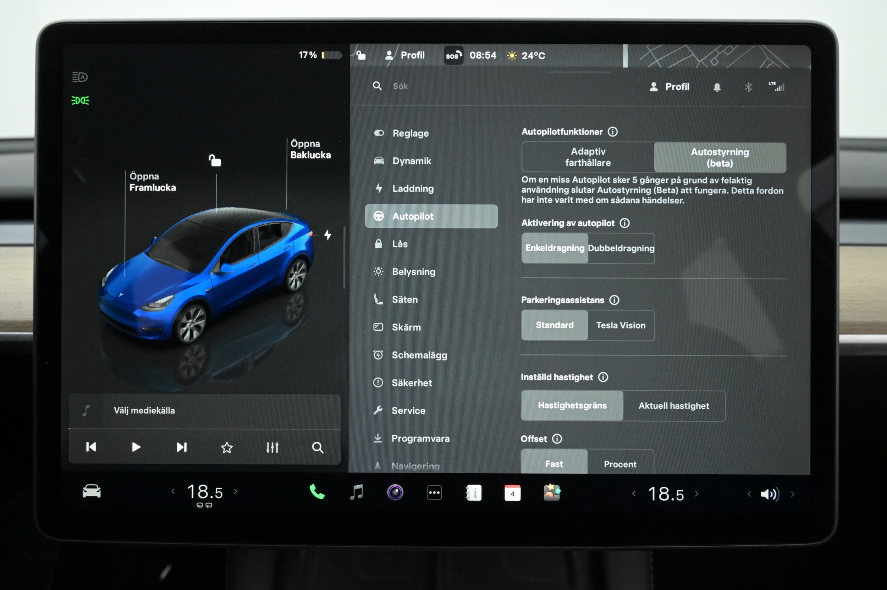Select Hastighetsgräns set speed

coord(572,406)
